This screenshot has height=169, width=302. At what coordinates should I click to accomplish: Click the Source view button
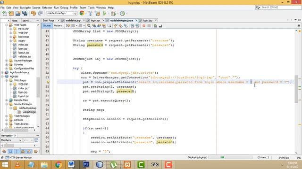tap(47, 25)
